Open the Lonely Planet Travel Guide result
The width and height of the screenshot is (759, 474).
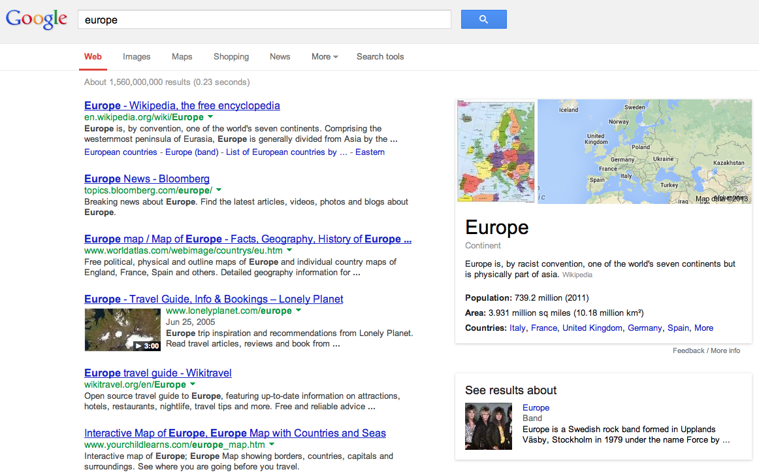click(x=214, y=299)
